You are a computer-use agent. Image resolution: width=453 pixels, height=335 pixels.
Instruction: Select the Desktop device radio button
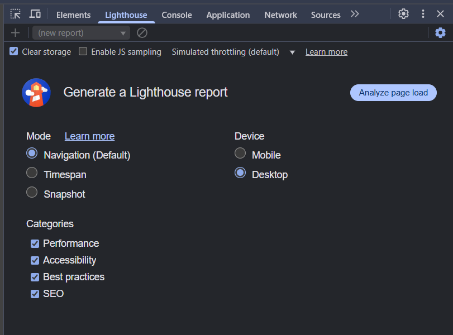(x=240, y=173)
